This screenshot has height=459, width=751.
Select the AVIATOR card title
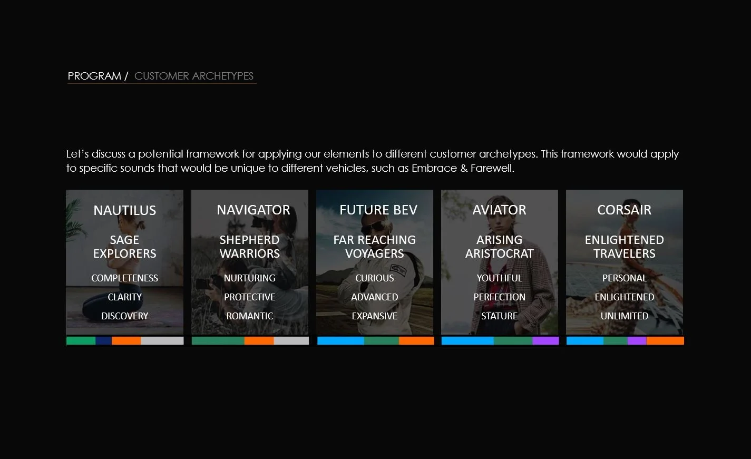499,210
